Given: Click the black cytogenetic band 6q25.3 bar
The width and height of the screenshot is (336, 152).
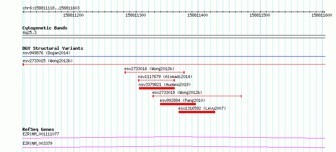Looking at the screenshot, I should 174,37.
